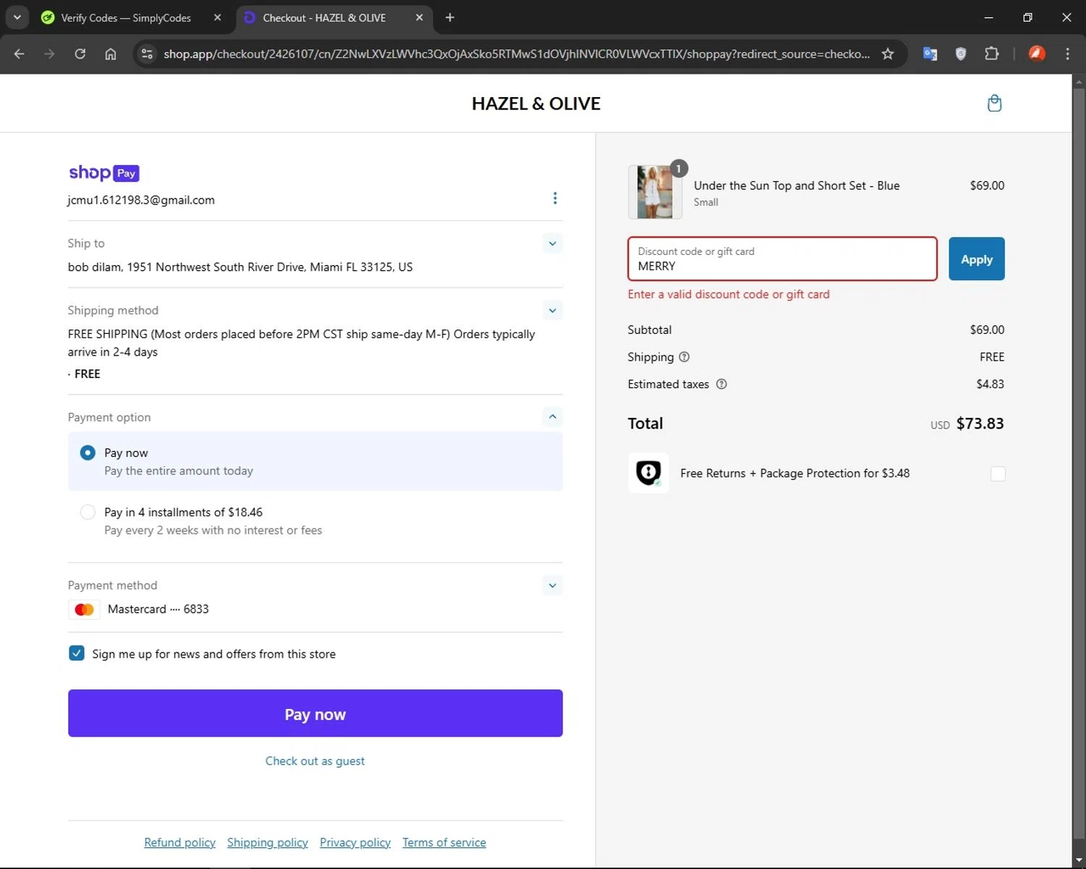Click the Shipping info question icon
This screenshot has height=869, width=1086.
(x=684, y=357)
